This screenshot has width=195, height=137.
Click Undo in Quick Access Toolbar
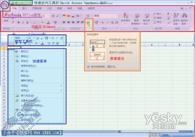[16, 3]
